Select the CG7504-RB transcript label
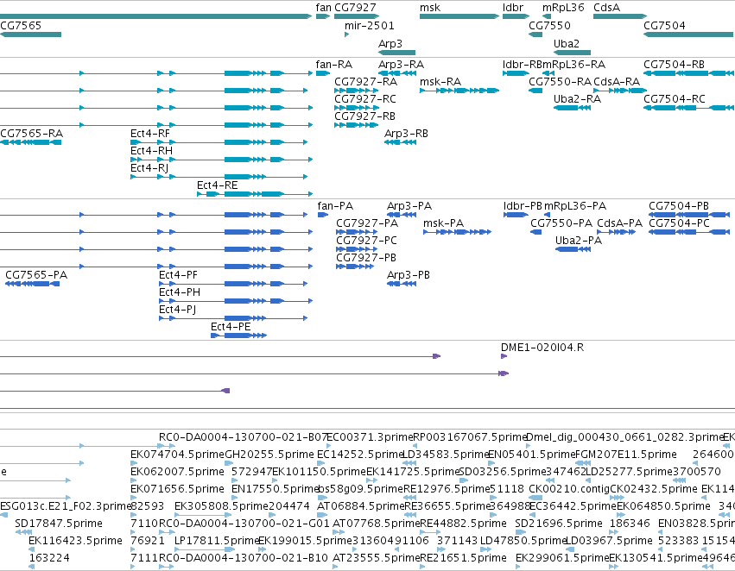 (674, 65)
